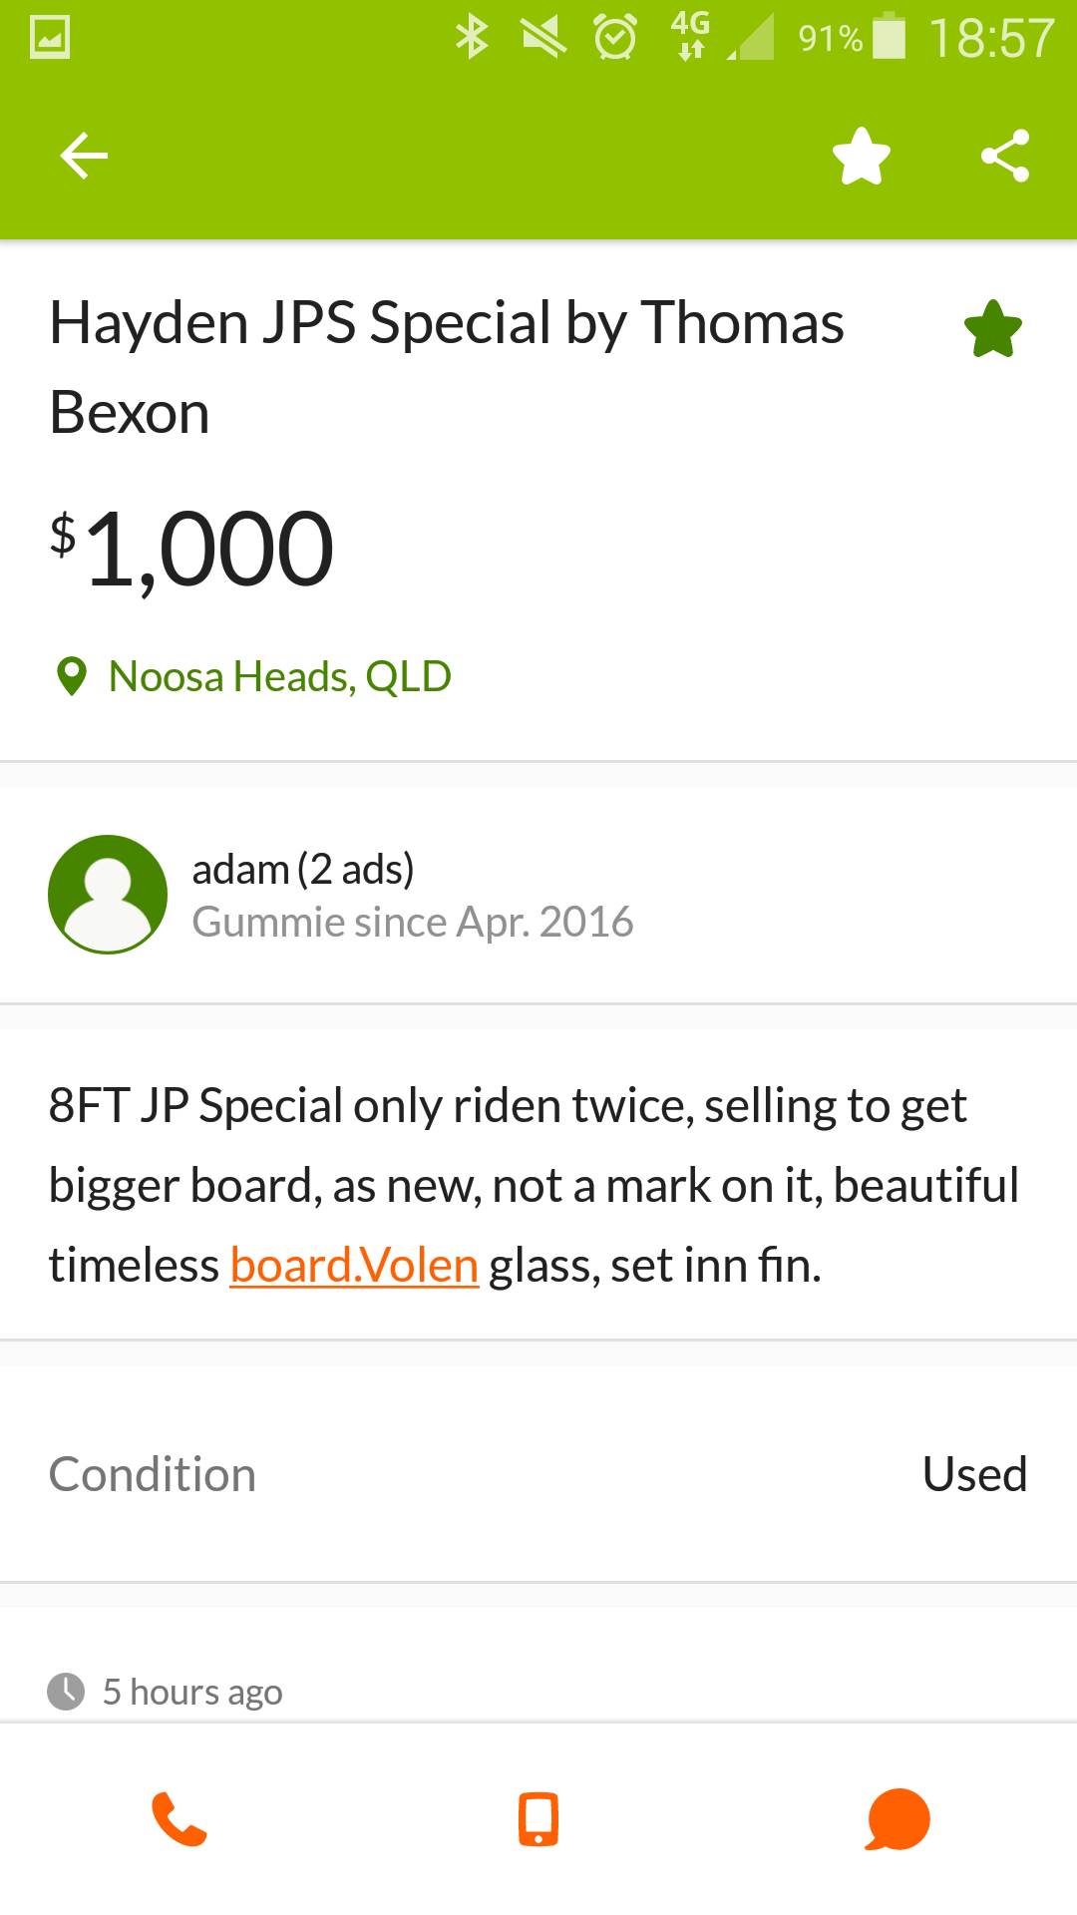The width and height of the screenshot is (1077, 1915).
Task: Tap the battery indicator at 91%
Action: pyautogui.click(x=889, y=38)
